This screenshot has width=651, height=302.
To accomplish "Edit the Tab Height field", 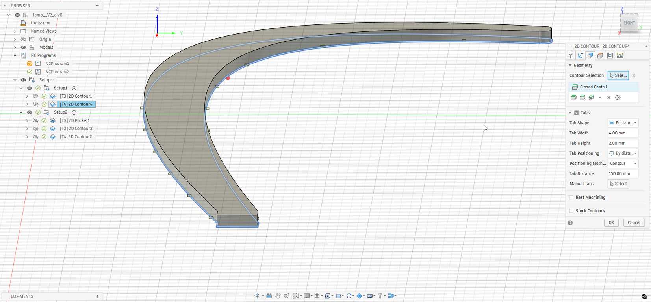I will pyautogui.click(x=623, y=143).
